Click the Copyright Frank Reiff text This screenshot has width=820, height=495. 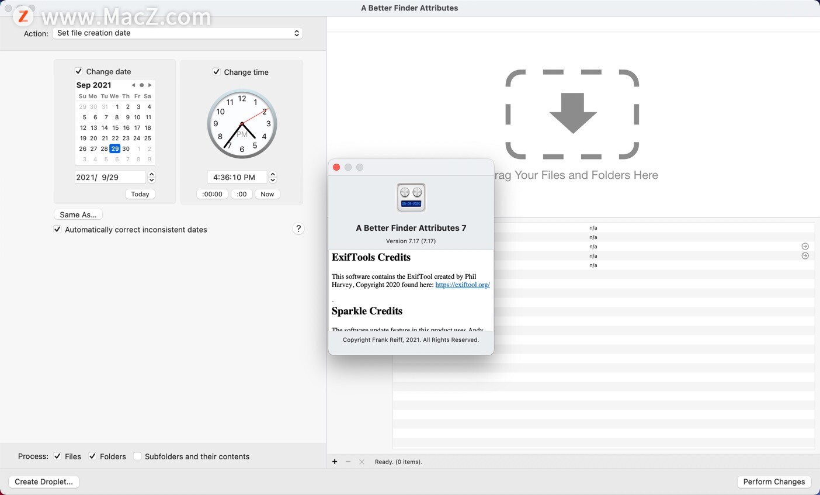pyautogui.click(x=411, y=340)
